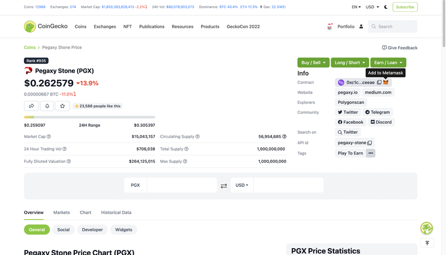This screenshot has height=255, width=446.
Task: Click Circulating Supply info icon
Action: pyautogui.click(x=197, y=137)
